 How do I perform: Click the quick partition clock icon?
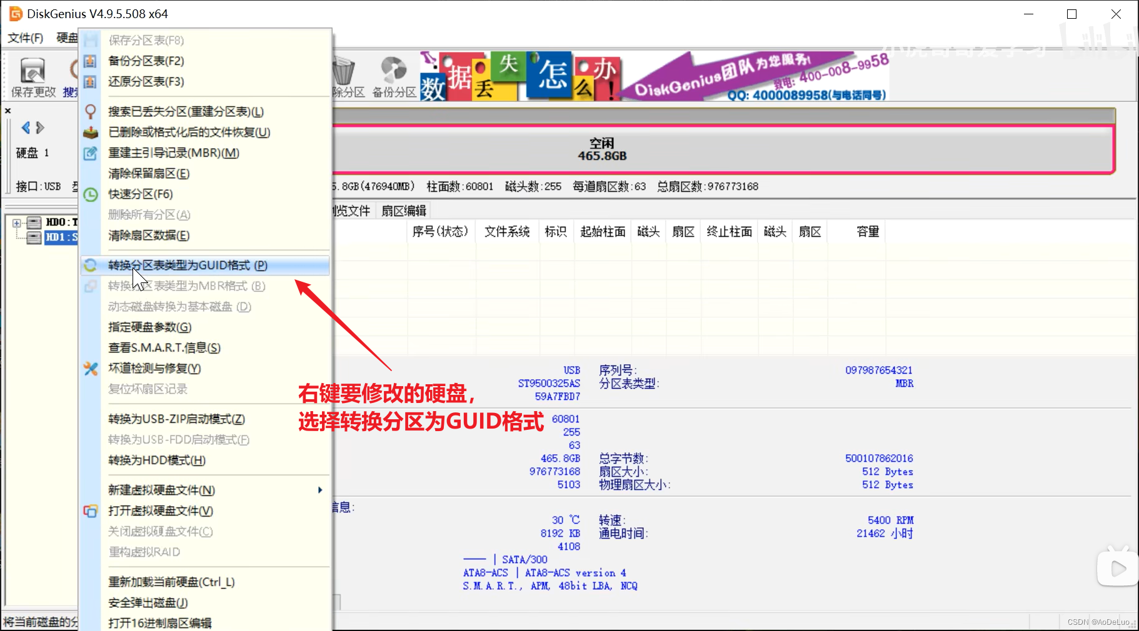tap(90, 194)
